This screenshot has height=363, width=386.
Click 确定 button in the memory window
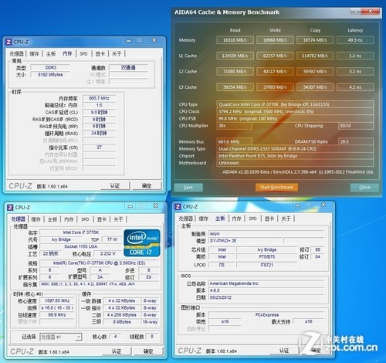147,185
